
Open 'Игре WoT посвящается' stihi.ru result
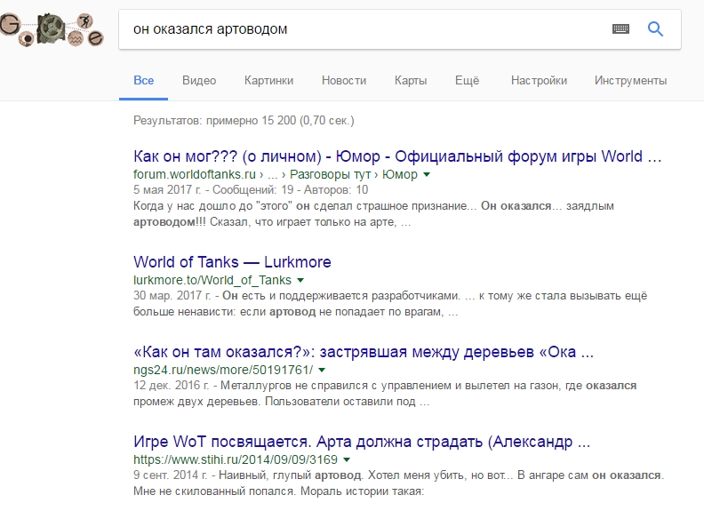click(x=362, y=441)
